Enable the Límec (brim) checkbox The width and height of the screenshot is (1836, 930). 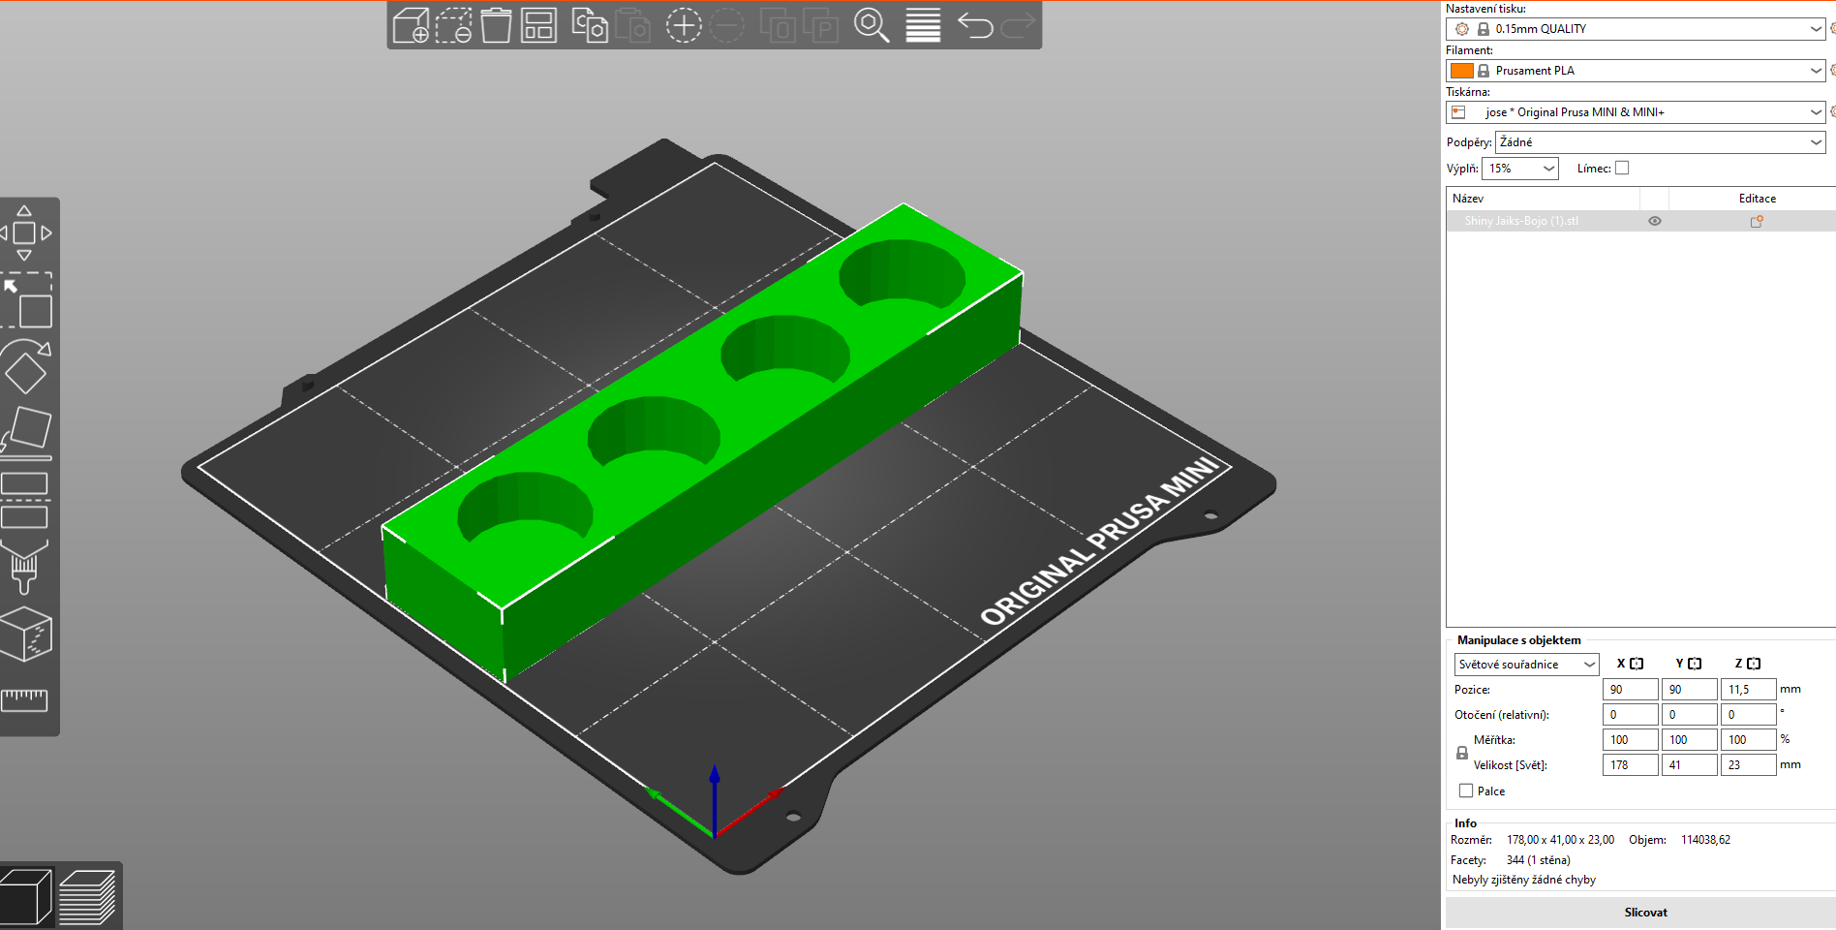[1622, 168]
